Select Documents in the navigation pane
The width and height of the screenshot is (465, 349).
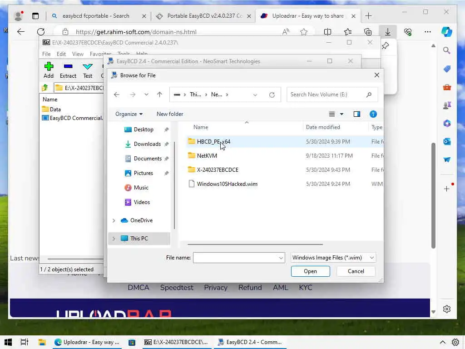(x=148, y=159)
